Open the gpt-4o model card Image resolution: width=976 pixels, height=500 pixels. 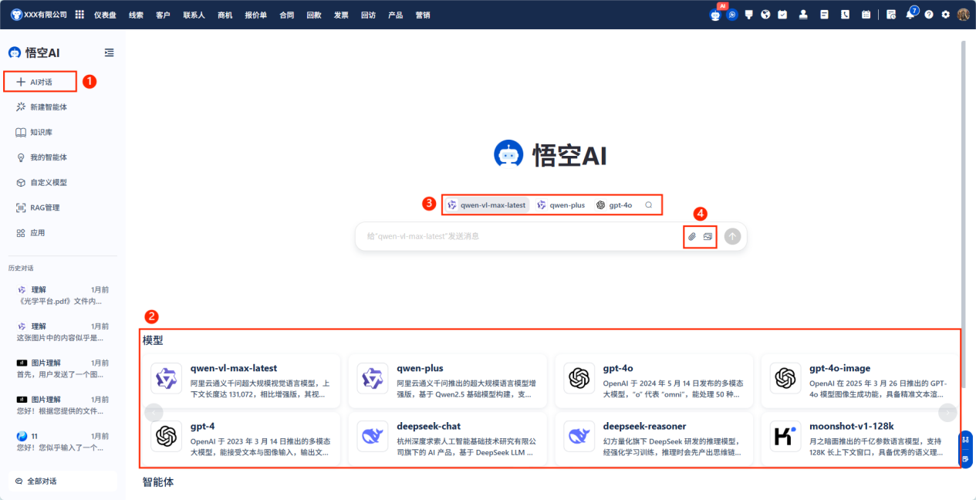tap(653, 381)
